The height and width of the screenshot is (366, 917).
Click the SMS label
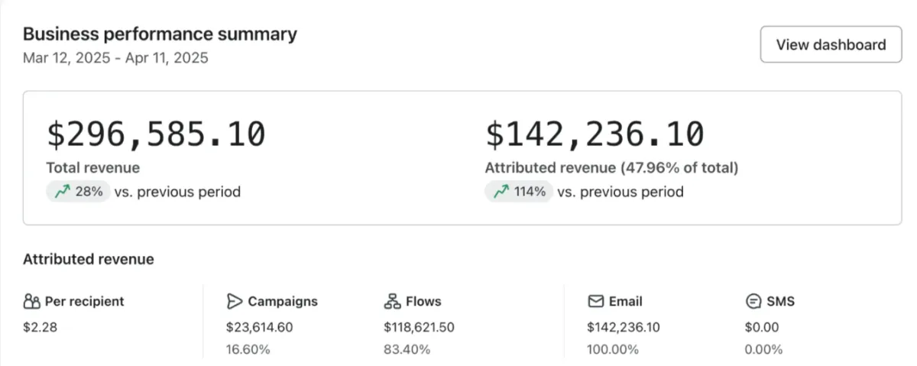(780, 301)
